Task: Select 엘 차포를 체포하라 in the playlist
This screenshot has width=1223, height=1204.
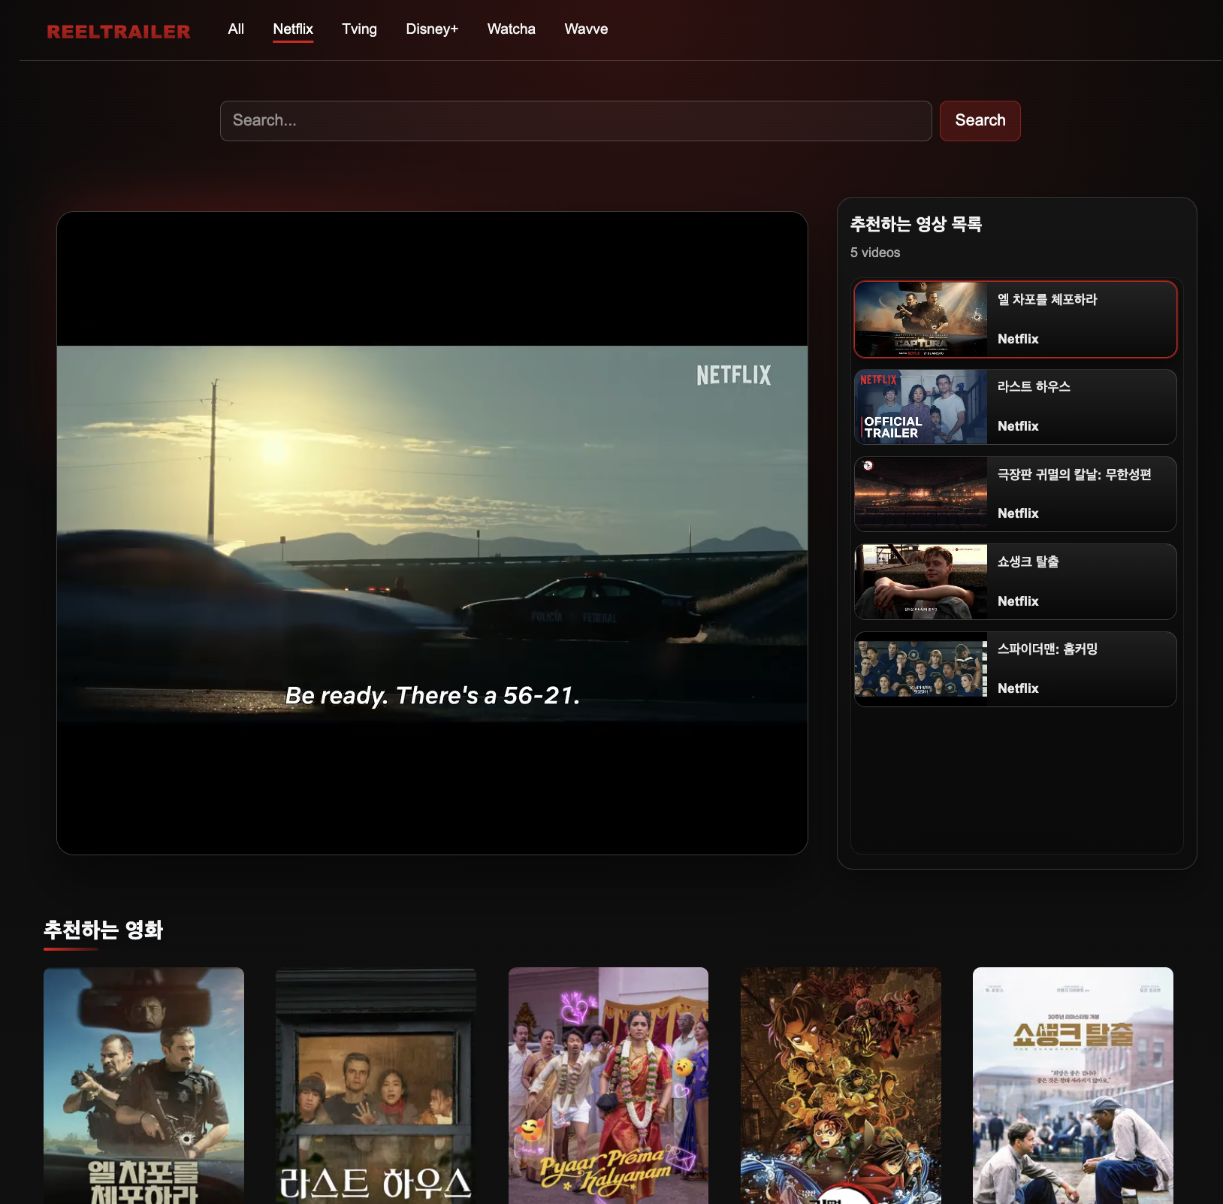Action: [1016, 319]
